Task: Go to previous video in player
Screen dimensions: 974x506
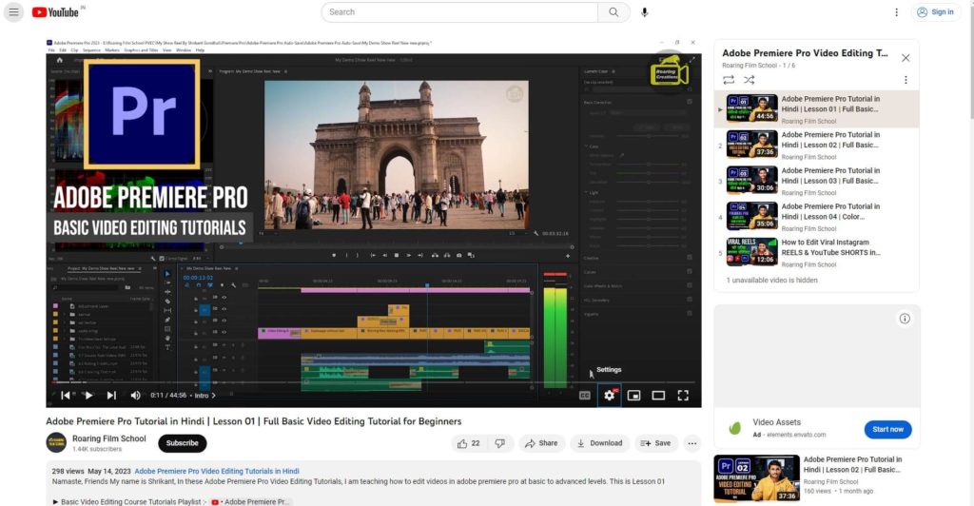Action: tap(66, 396)
